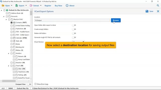Click the Extract icon
This screenshot has height=90, width=161.
pyautogui.click(x=31, y=5)
